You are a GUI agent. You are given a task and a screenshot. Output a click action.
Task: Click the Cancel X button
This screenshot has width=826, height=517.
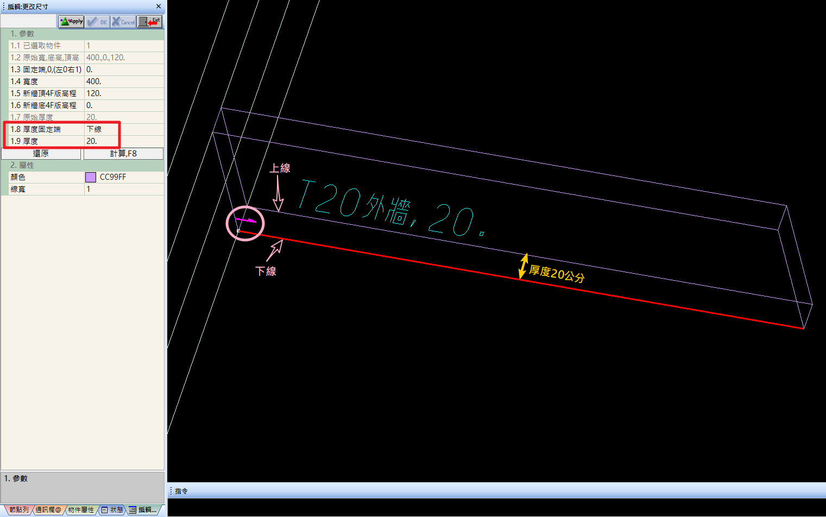click(x=123, y=22)
